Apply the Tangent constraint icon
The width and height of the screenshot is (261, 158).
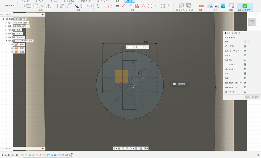[x=110, y=6]
